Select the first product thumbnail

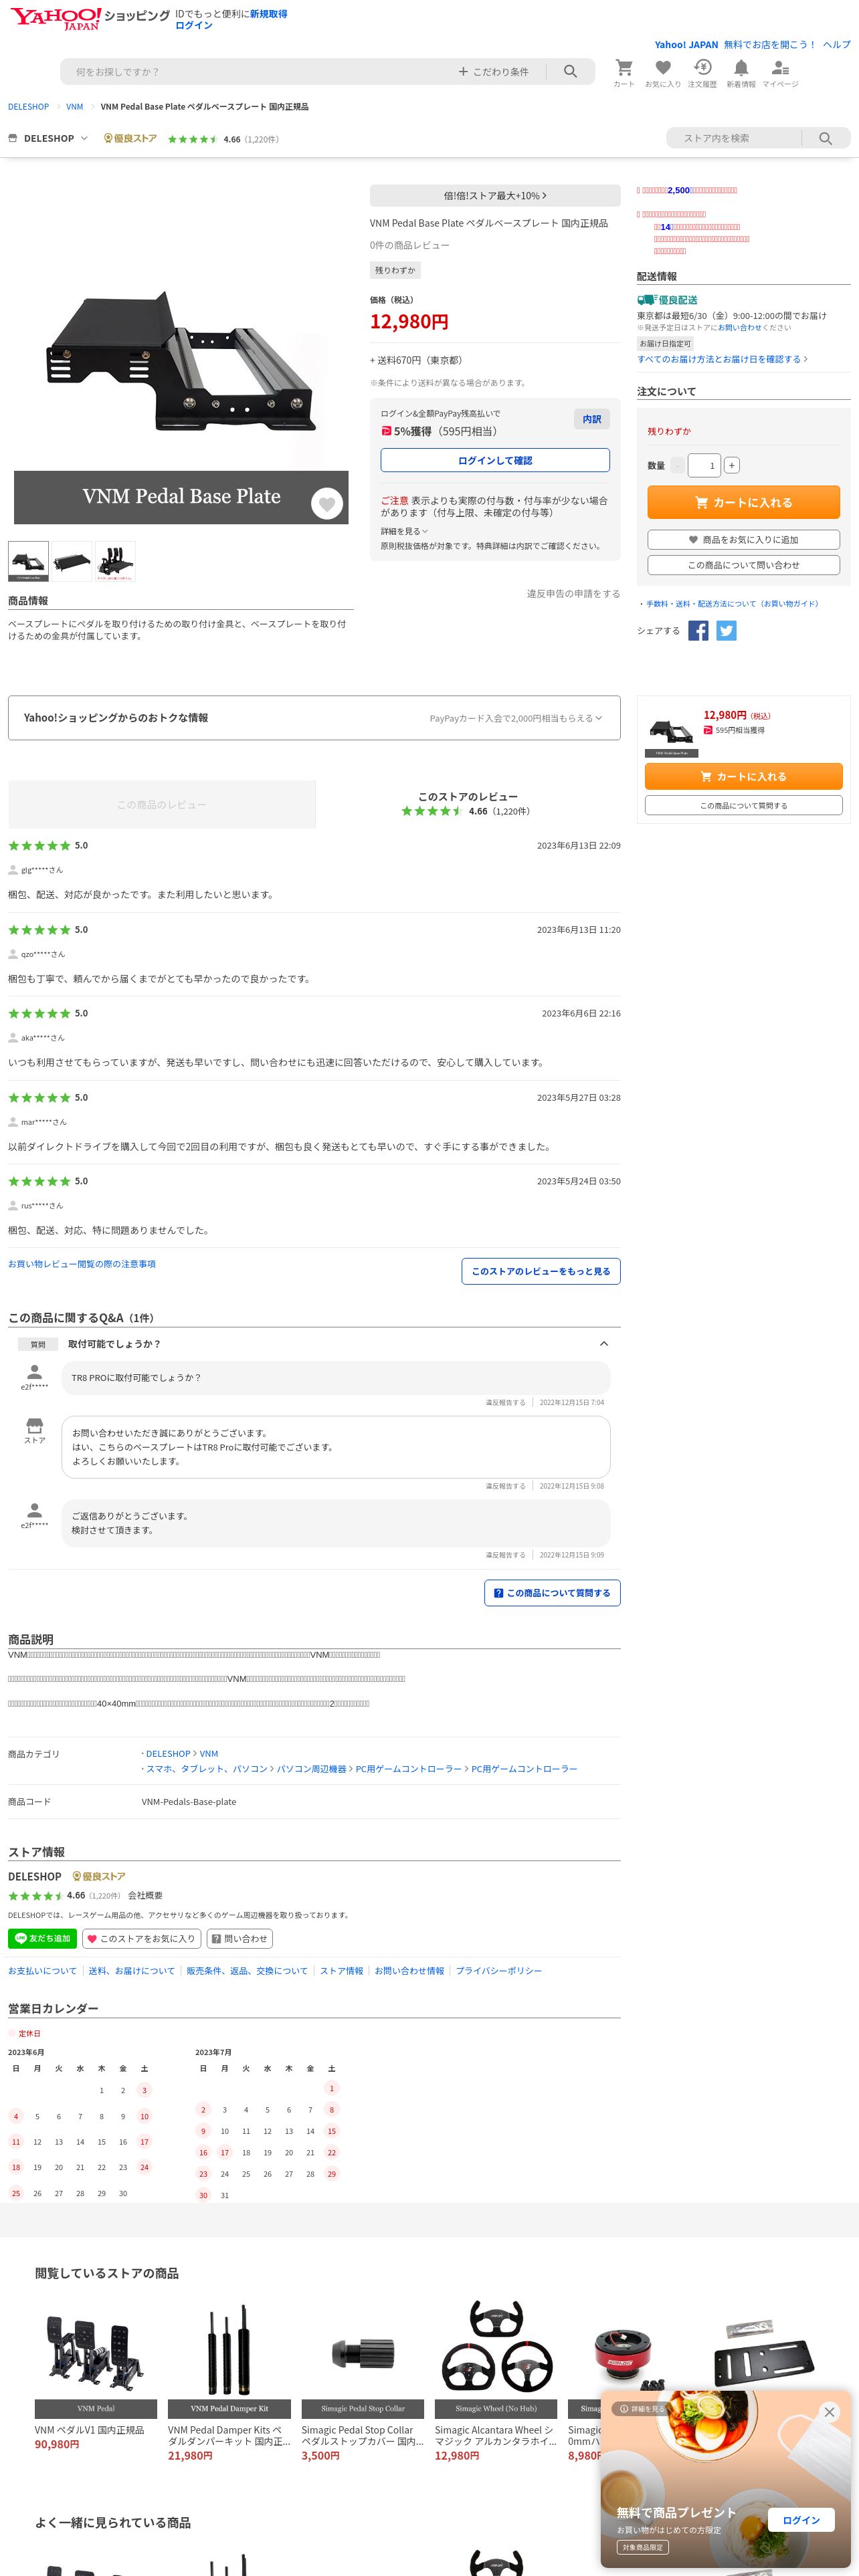(x=29, y=561)
